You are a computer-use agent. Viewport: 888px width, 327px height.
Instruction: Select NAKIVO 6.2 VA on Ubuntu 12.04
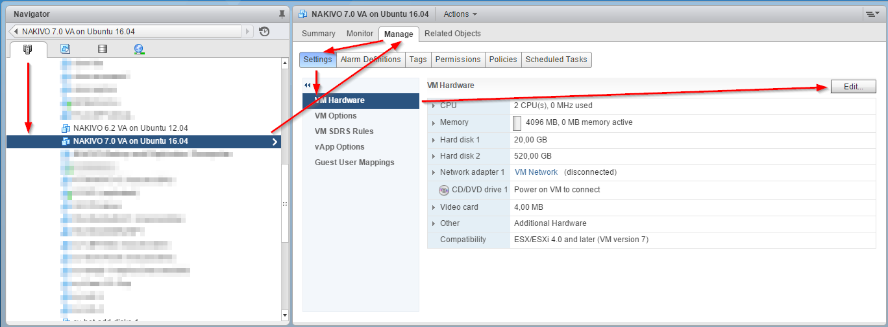pos(130,128)
